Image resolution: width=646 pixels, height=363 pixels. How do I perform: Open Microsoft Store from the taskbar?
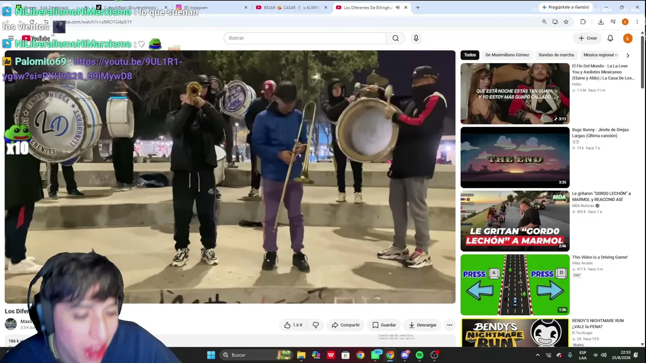pyautogui.click(x=346, y=355)
